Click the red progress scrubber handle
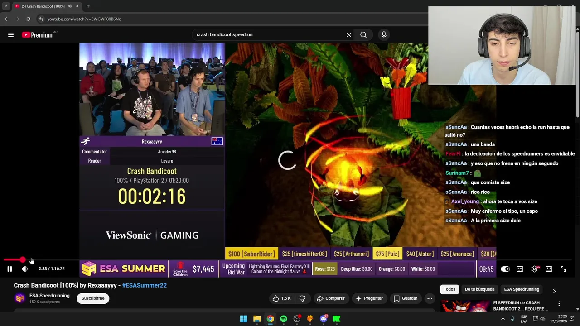580x326 pixels. click(23, 259)
